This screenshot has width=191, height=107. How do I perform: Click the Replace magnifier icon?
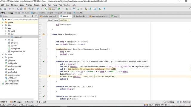(33, 9)
